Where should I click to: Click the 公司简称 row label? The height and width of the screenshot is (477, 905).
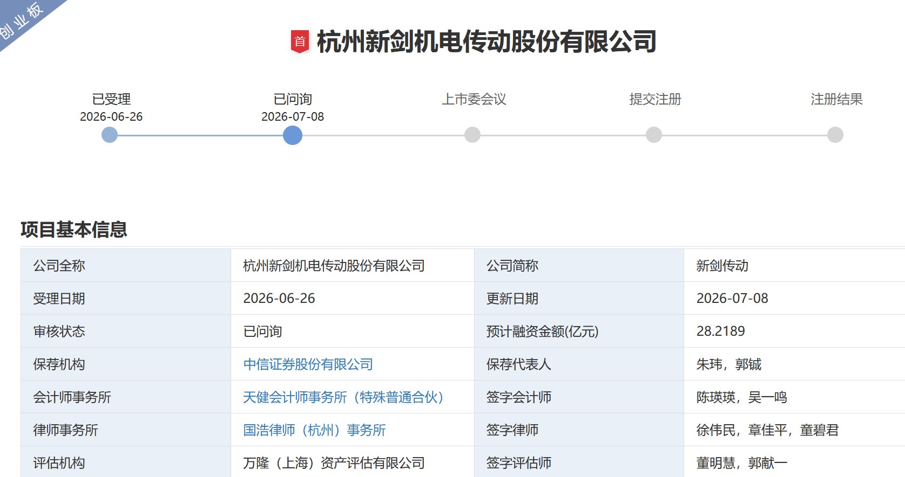coord(512,266)
